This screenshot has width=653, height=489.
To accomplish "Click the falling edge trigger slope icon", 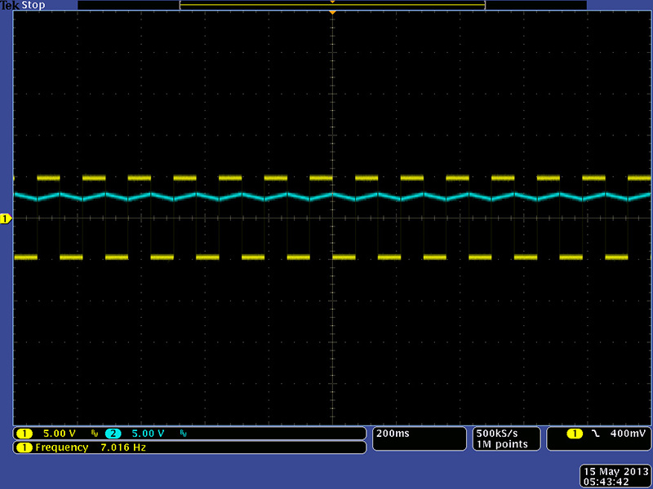I will pyautogui.click(x=596, y=434).
